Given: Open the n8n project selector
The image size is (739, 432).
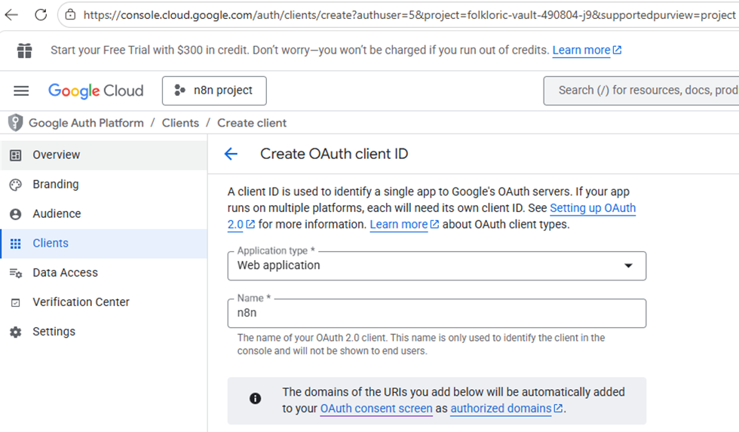Looking at the screenshot, I should (214, 91).
